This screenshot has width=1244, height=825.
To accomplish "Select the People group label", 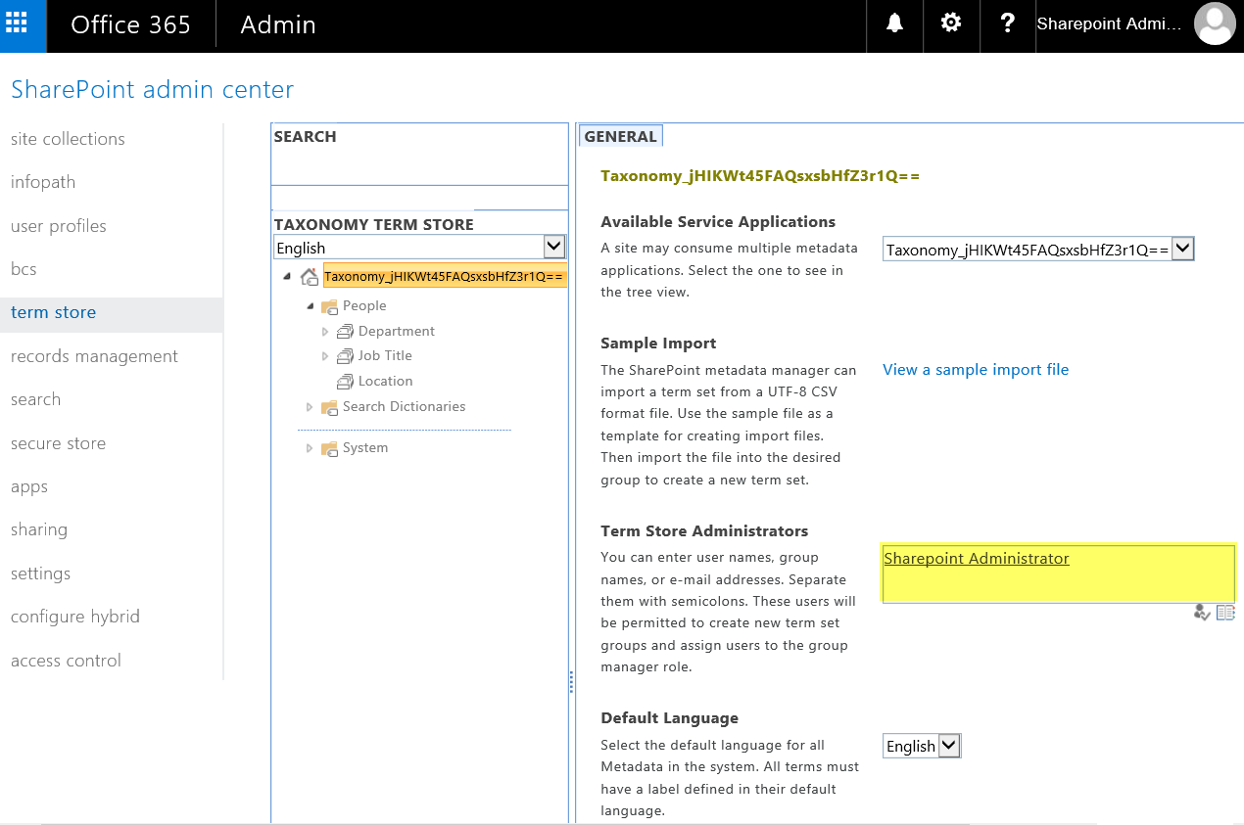I will click(364, 306).
